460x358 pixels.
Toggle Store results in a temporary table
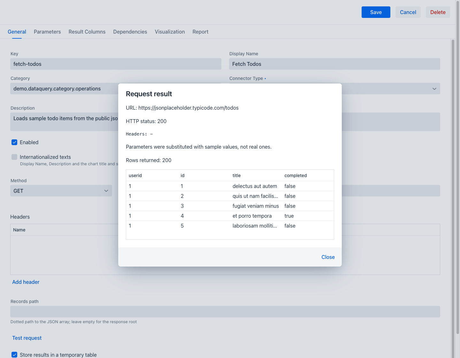pyautogui.click(x=14, y=354)
